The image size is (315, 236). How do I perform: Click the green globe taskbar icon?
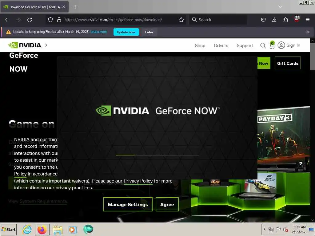point(88,229)
